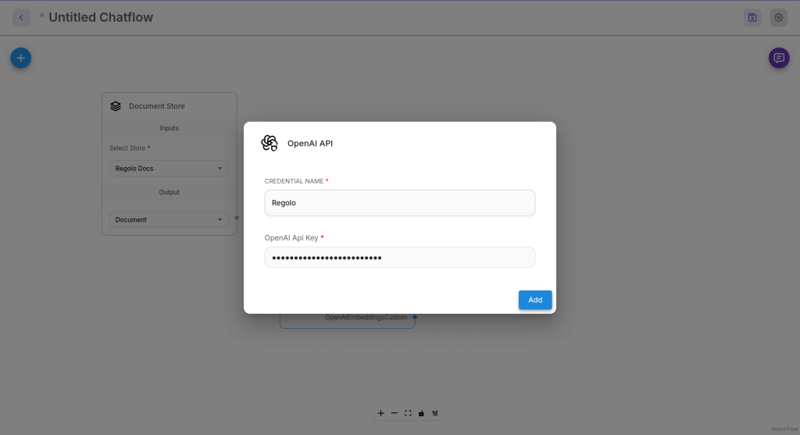The image size is (800, 435).
Task: Click the blue plus add-nodes button
Action: pos(21,58)
